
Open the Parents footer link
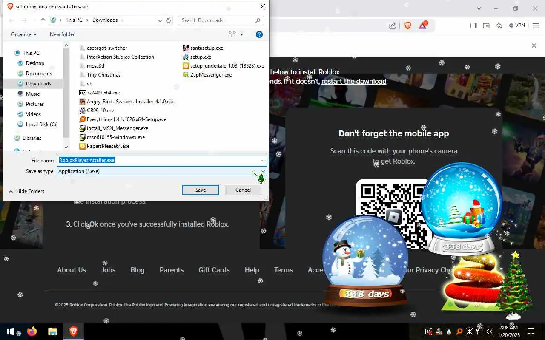(172, 270)
